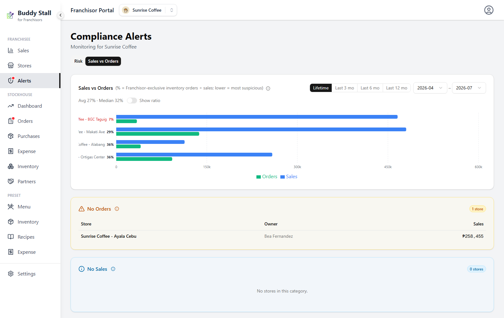The width and height of the screenshot is (504, 318).
Task: Click the Makati Ave green orders bar
Action: click(157, 134)
